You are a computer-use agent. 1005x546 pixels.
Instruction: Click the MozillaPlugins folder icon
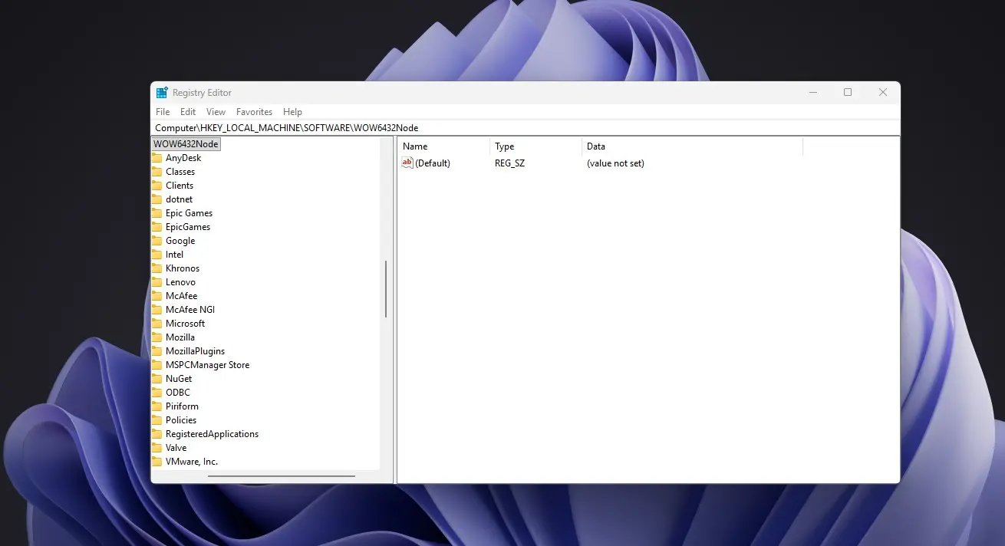pyautogui.click(x=157, y=351)
